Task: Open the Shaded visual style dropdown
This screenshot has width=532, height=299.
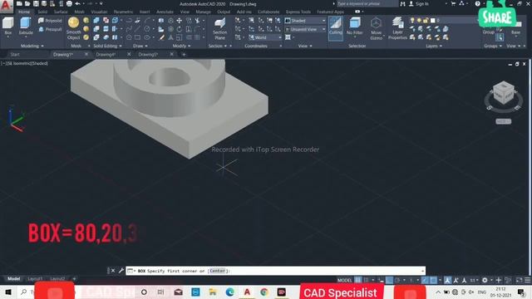Action: pyautogui.click(x=305, y=21)
